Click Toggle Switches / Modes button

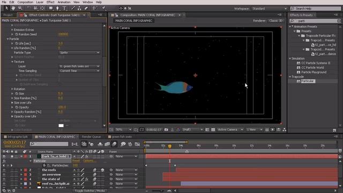[x=90, y=191]
